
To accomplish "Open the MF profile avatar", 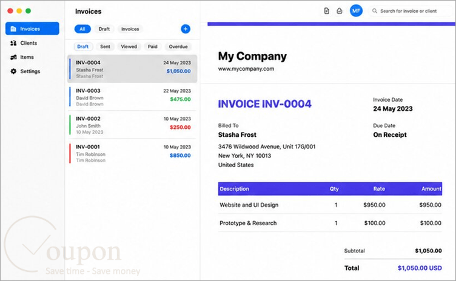I will pos(356,11).
